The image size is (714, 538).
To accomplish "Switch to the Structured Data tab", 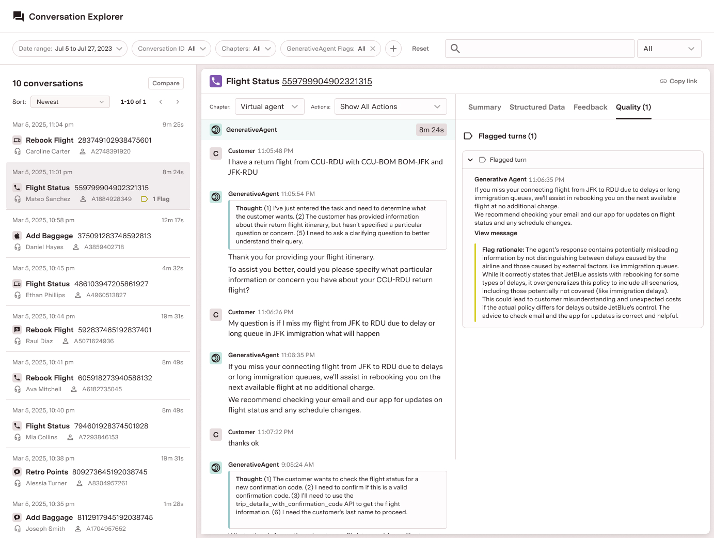I will (537, 107).
